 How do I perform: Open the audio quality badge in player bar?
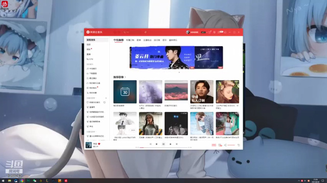point(214,145)
